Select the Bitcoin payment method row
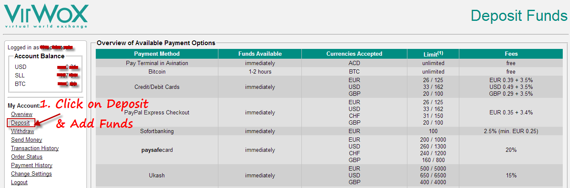Viewport: 570px width, 188px height. pos(329,72)
